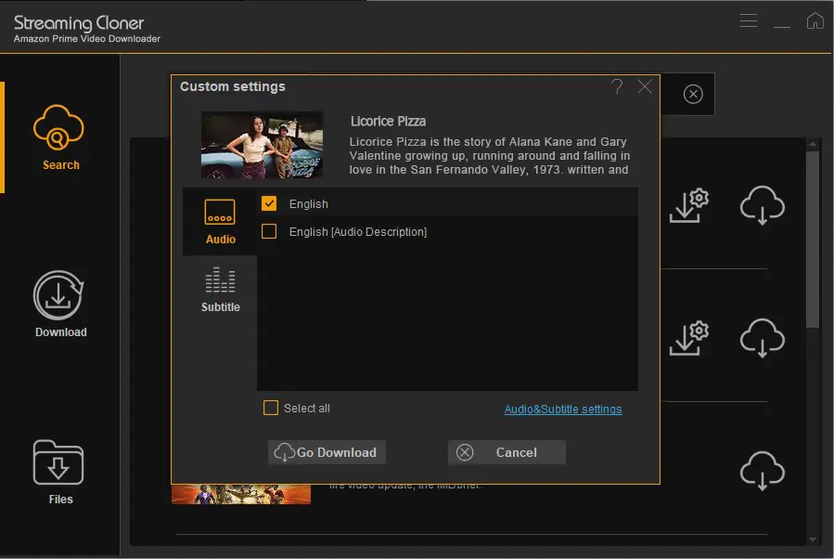Click the Go Download button
The image size is (834, 559).
327,452
